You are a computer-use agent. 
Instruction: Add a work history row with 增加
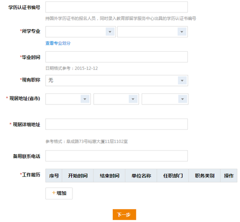pyautogui.click(x=59, y=193)
